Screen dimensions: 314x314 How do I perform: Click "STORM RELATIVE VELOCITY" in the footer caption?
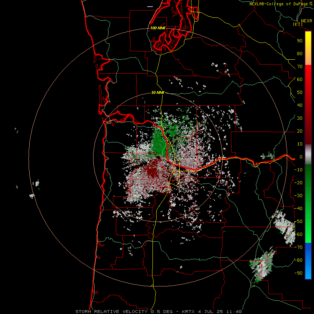111,312
